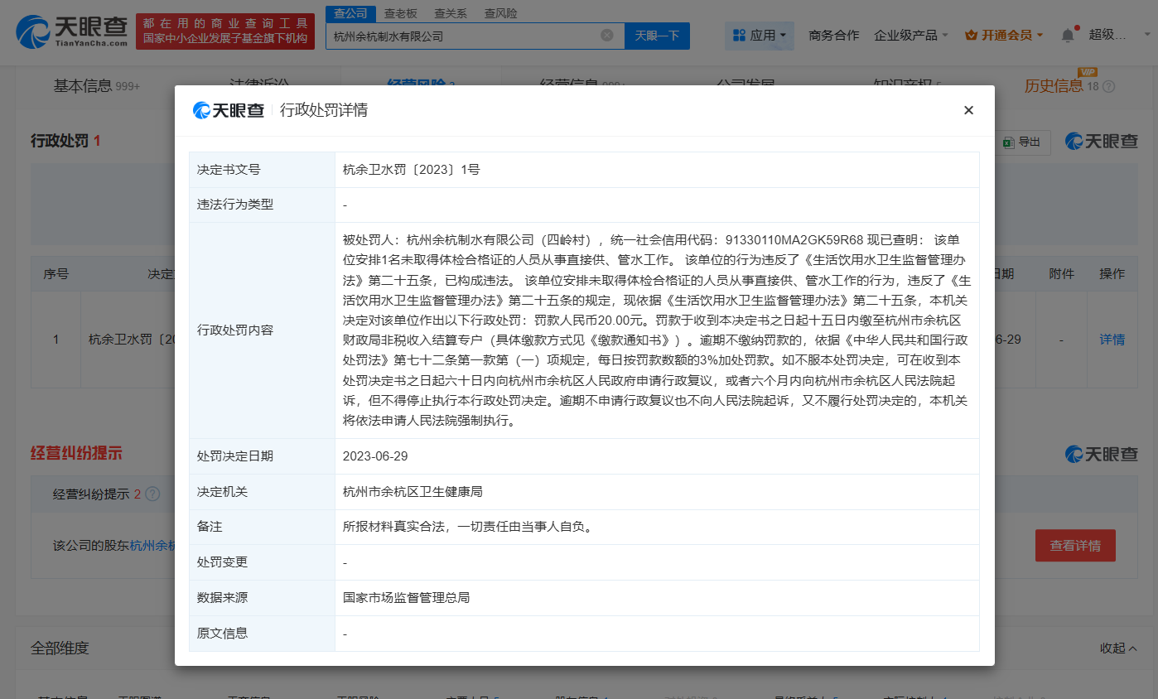The image size is (1158, 699).
Task: Click 杭州市余杭区卫生健康局 in dialog
Action: 413,492
